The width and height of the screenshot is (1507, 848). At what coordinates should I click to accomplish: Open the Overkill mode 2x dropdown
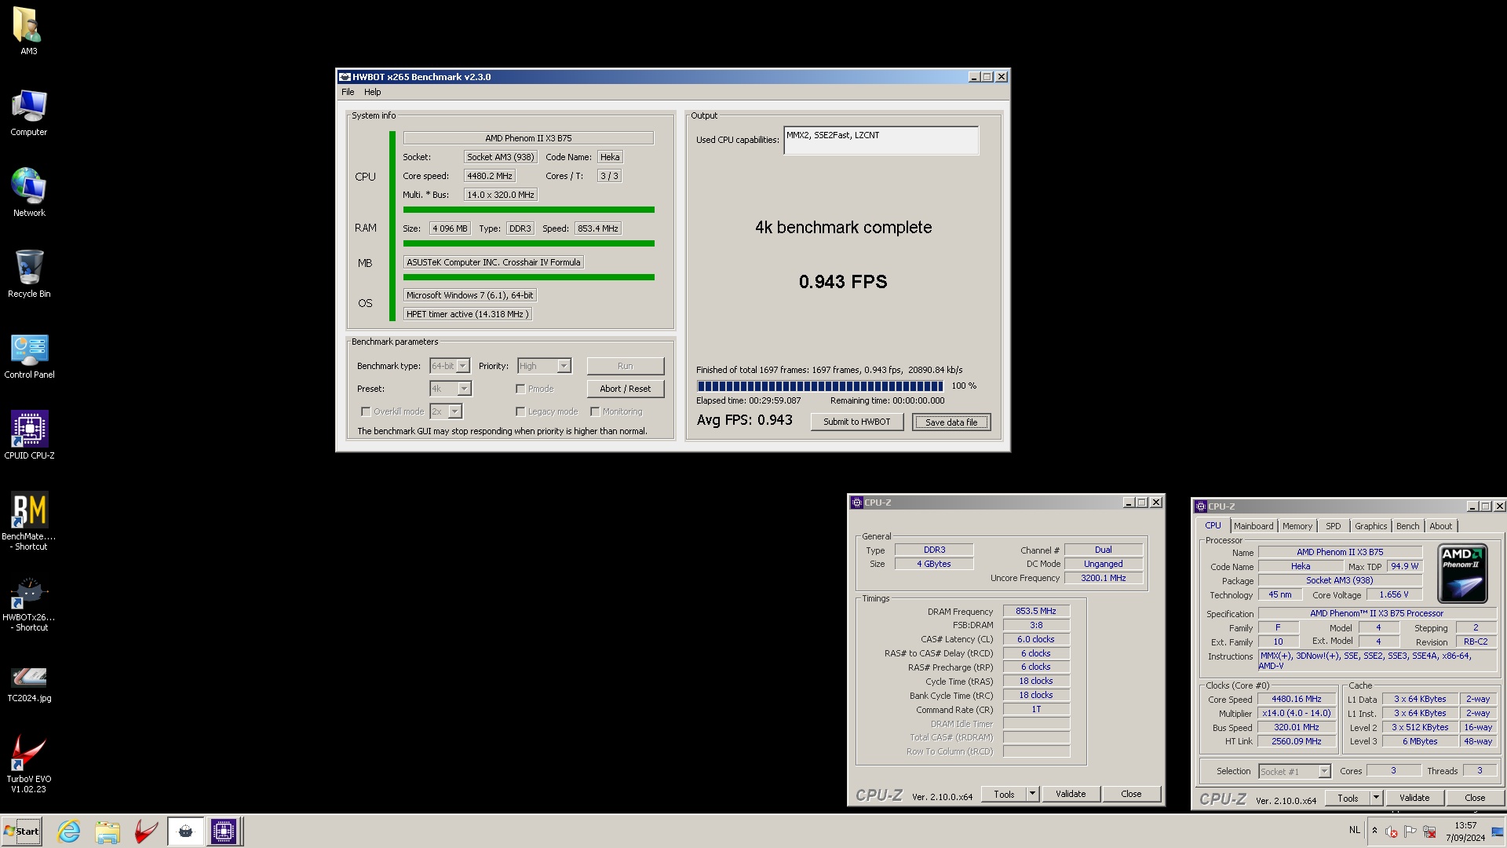tap(446, 411)
